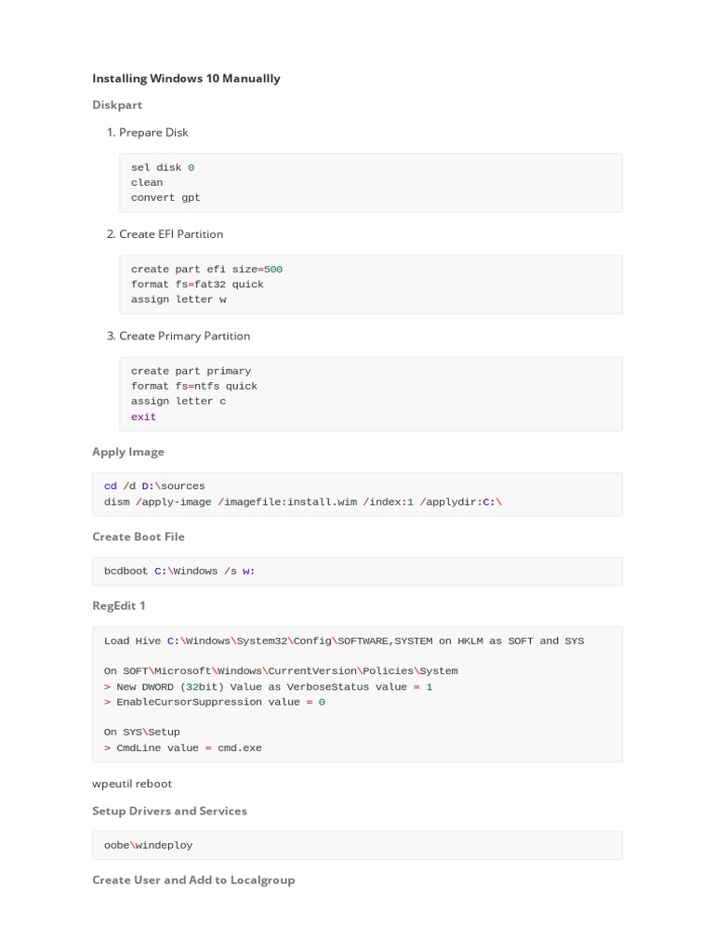Image resolution: width=714 pixels, height=952 pixels.
Task: Click the "convert gpt" command line
Action: click(165, 197)
